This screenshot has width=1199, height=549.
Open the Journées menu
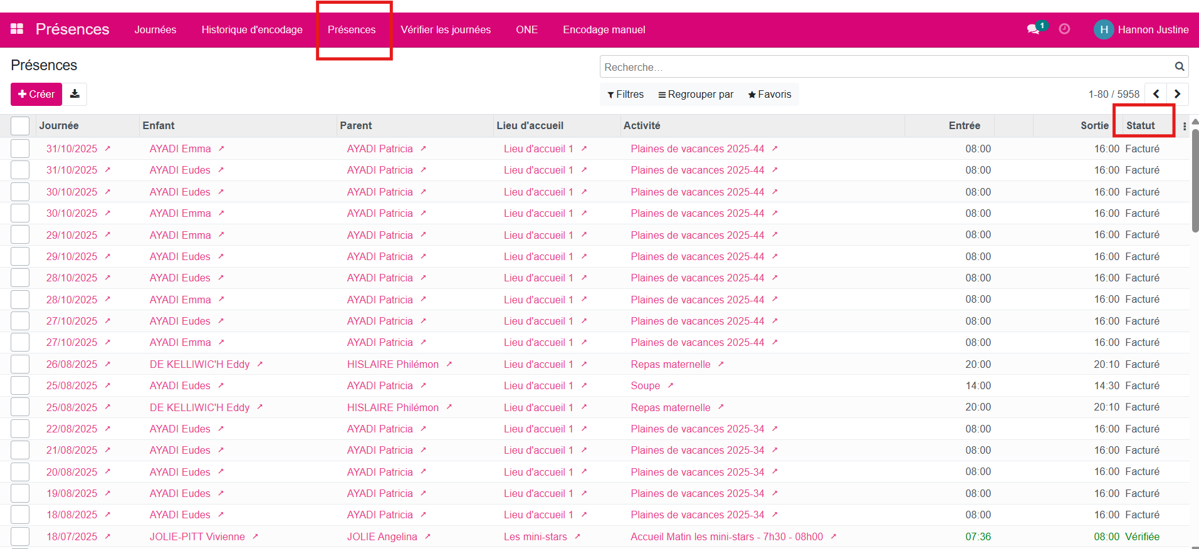tap(155, 29)
